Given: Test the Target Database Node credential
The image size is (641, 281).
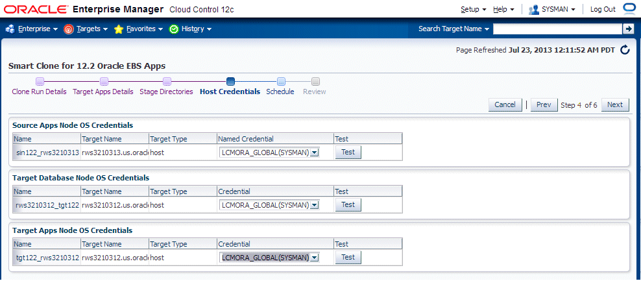Looking at the screenshot, I should (x=348, y=204).
